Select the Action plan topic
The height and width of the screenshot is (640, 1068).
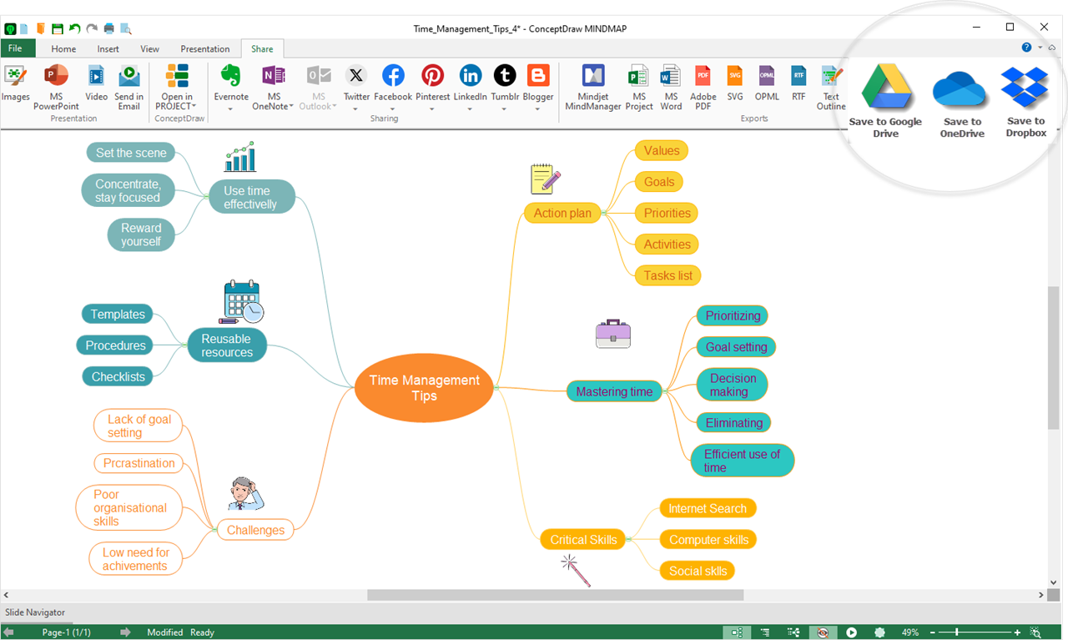562,213
